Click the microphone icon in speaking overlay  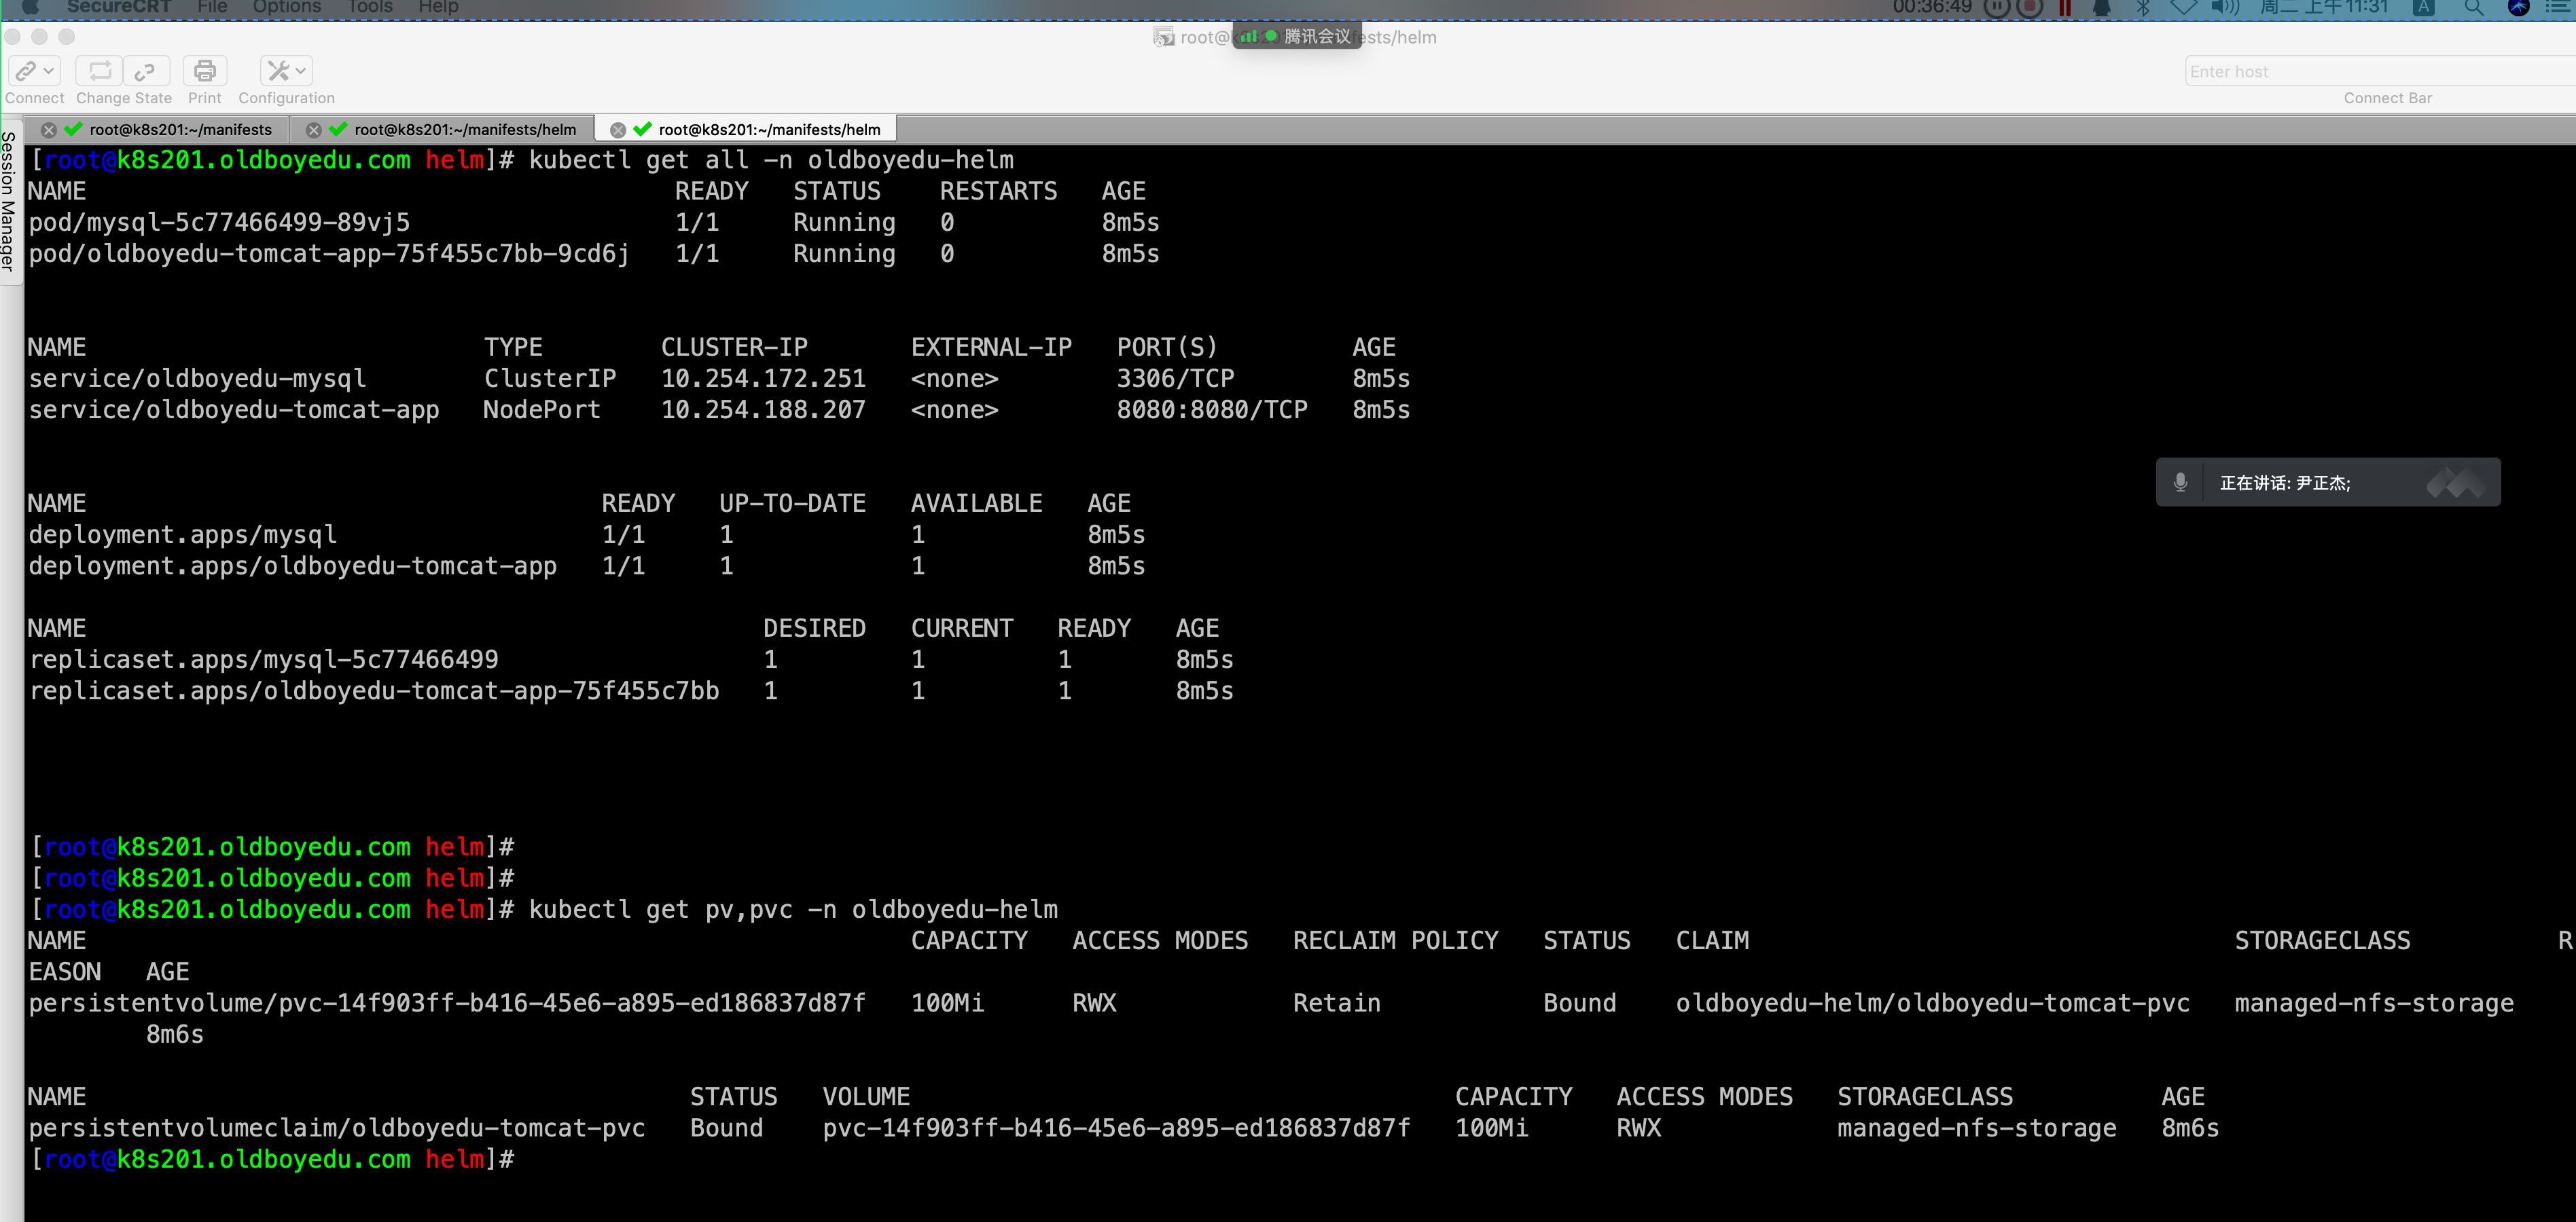tap(2180, 483)
